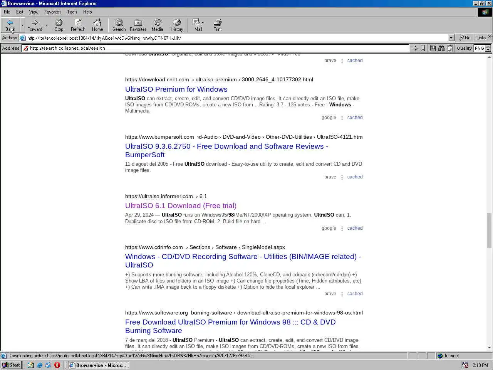The width and height of the screenshot is (493, 370).
Task: Click the Browservice go arrow icon
Action: 414,48
